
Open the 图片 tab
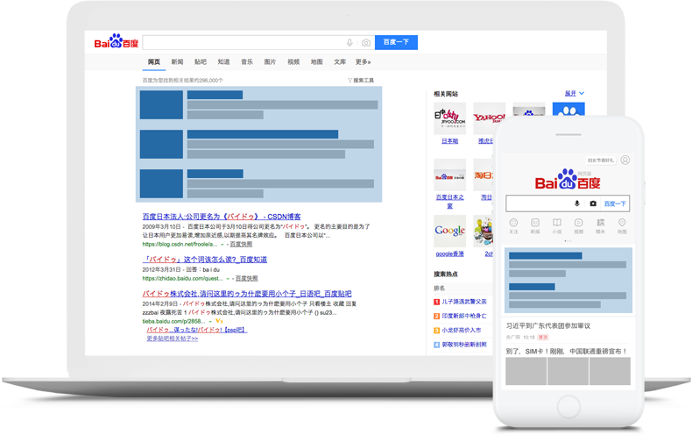270,62
